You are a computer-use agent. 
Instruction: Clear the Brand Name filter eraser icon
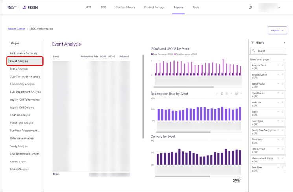click(x=283, y=83)
